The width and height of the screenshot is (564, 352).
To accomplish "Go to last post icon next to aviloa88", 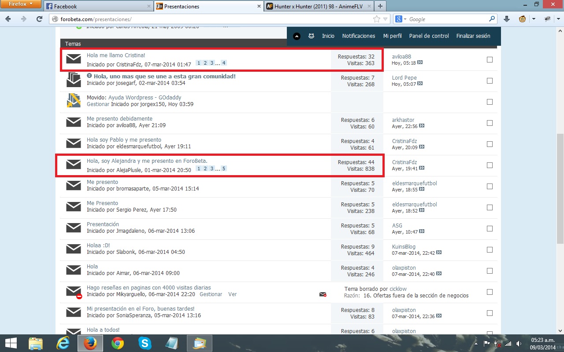I will coord(420,63).
